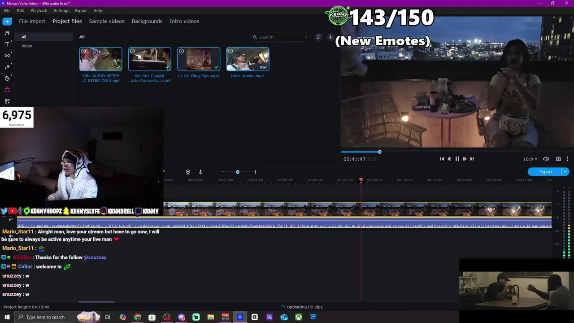Image resolution: width=574 pixels, height=323 pixels.
Task: Click the microphone voice-over record icon
Action: [200, 172]
